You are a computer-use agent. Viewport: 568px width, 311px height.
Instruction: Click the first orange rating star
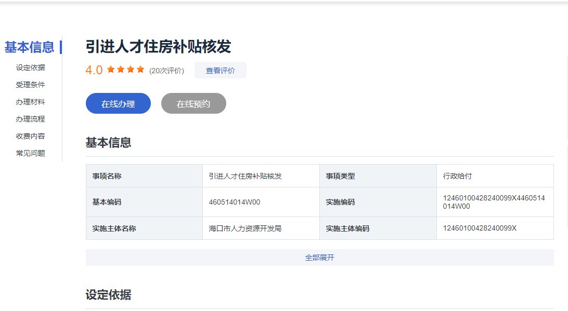click(x=111, y=70)
